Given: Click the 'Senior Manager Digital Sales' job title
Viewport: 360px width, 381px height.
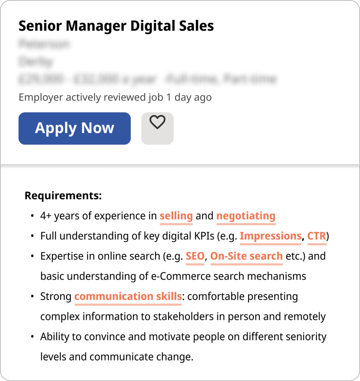Looking at the screenshot, I should 116,26.
